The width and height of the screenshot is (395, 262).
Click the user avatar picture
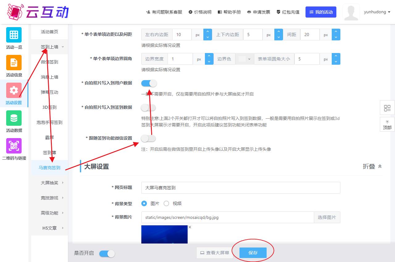(x=351, y=12)
